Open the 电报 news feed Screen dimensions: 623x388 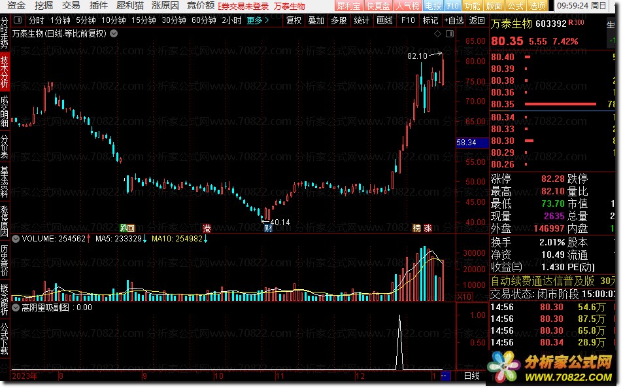coord(433,6)
